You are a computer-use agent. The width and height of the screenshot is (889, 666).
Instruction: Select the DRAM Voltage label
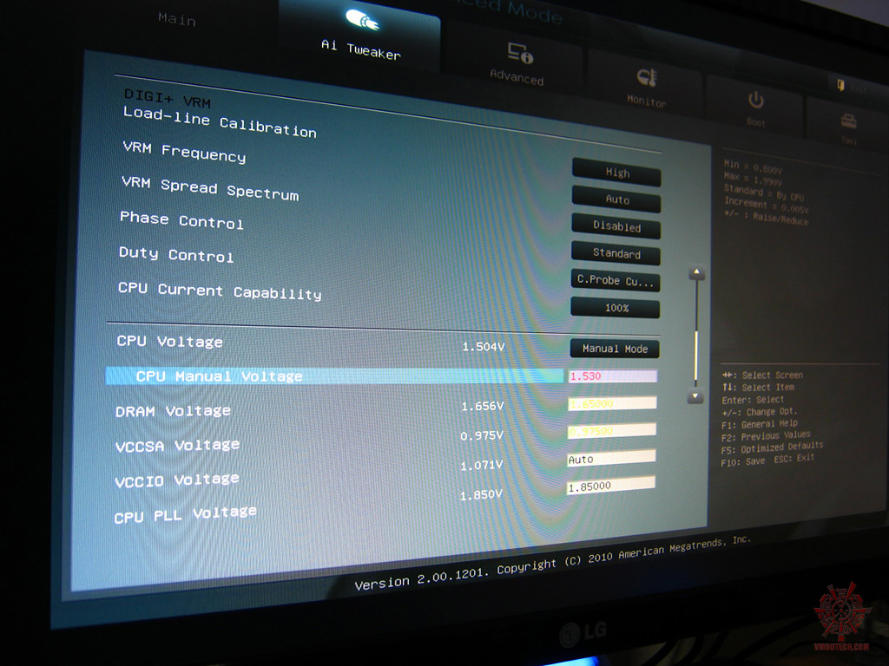[x=173, y=410]
